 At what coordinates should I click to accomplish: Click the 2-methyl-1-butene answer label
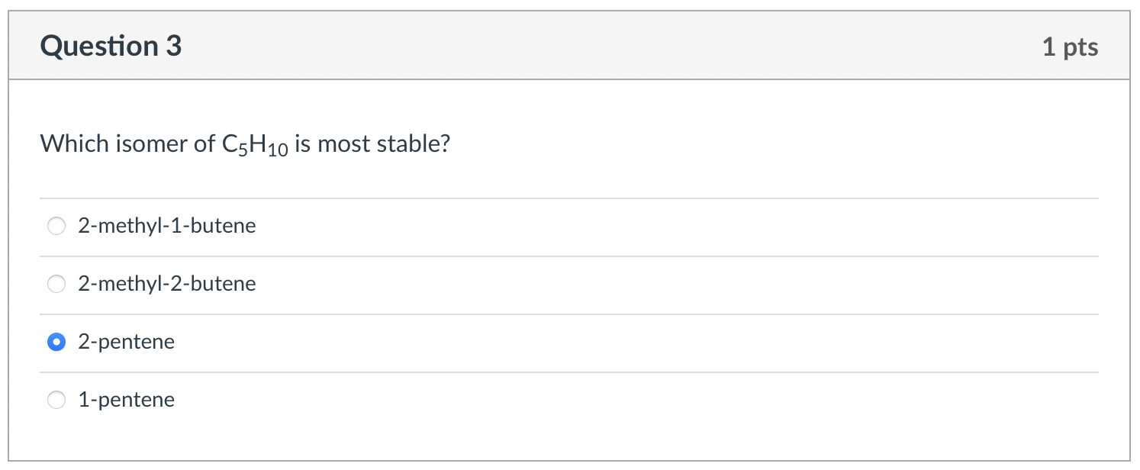click(x=167, y=227)
